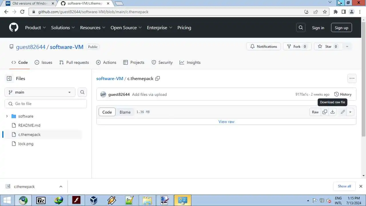Viewport: 366px width, 206px height.
Task: Open Chrome three-dot menu
Action: (360, 12)
